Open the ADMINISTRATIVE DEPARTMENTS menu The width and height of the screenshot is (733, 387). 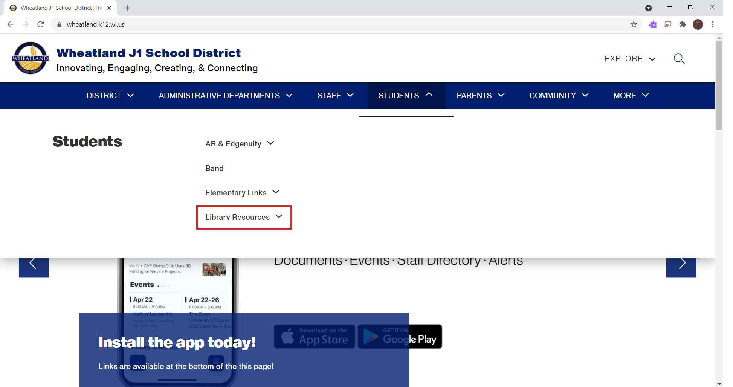click(226, 96)
